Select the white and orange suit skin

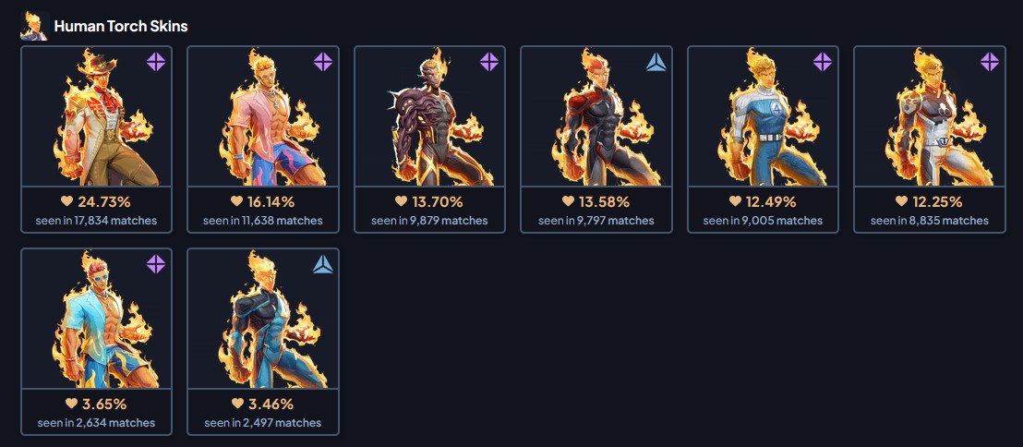click(x=930, y=116)
